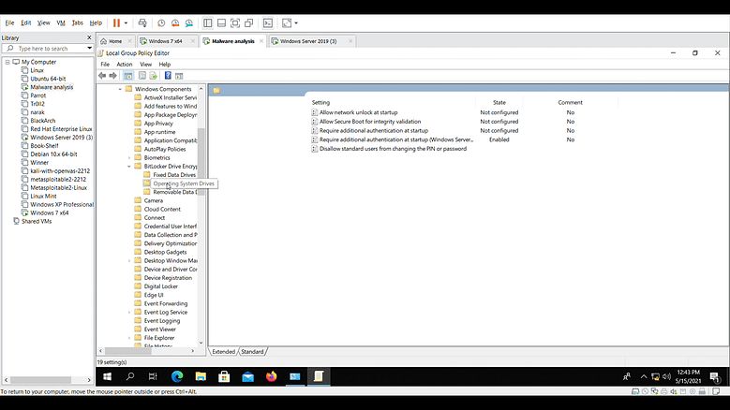Open the console view icon in VMware toolbar
730x410 pixels.
click(268, 22)
